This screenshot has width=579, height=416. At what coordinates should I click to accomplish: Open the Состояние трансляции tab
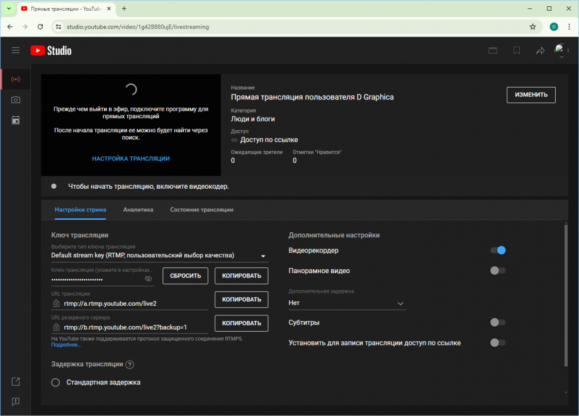click(201, 210)
